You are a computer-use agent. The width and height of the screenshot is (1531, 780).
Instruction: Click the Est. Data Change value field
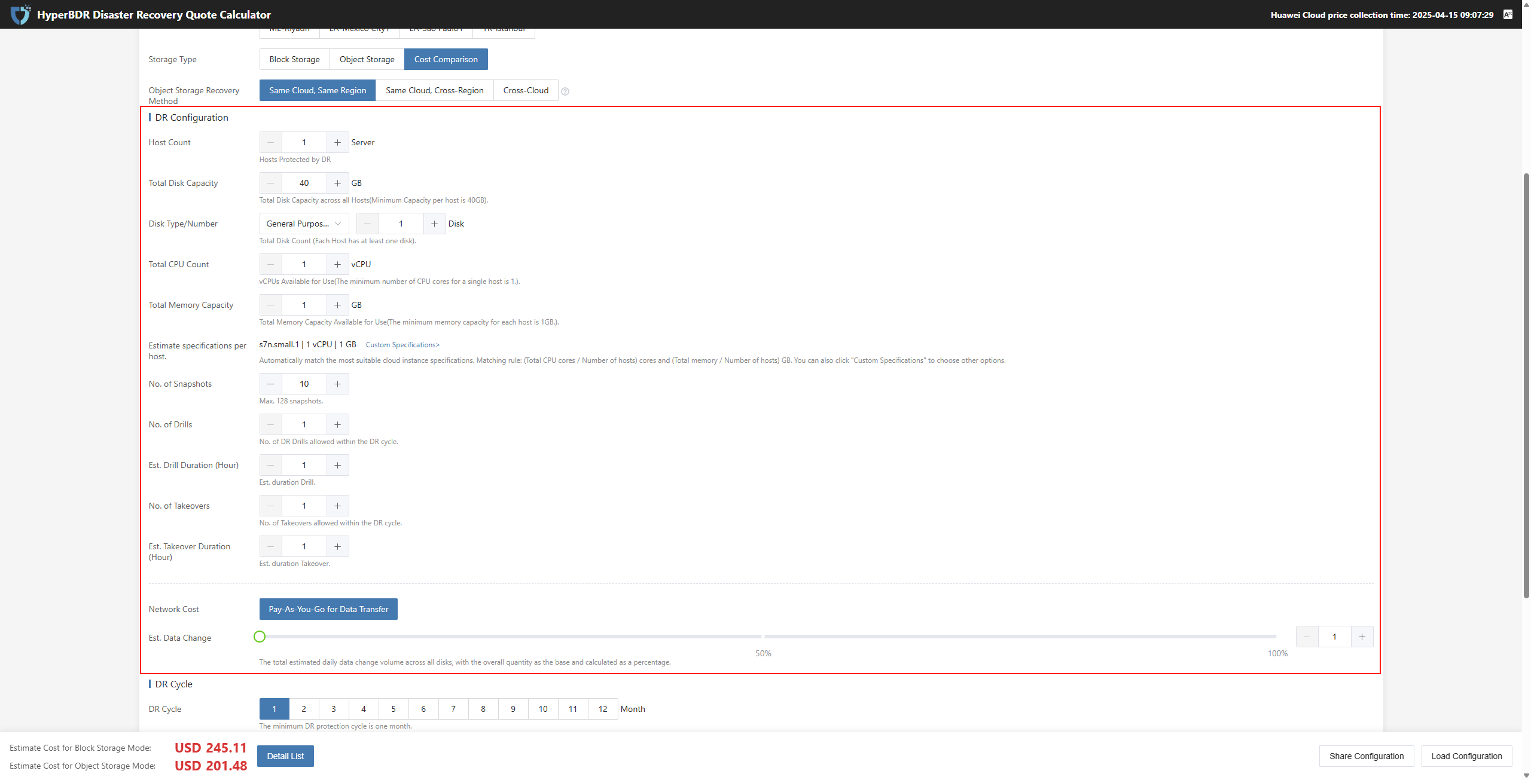pos(1334,637)
